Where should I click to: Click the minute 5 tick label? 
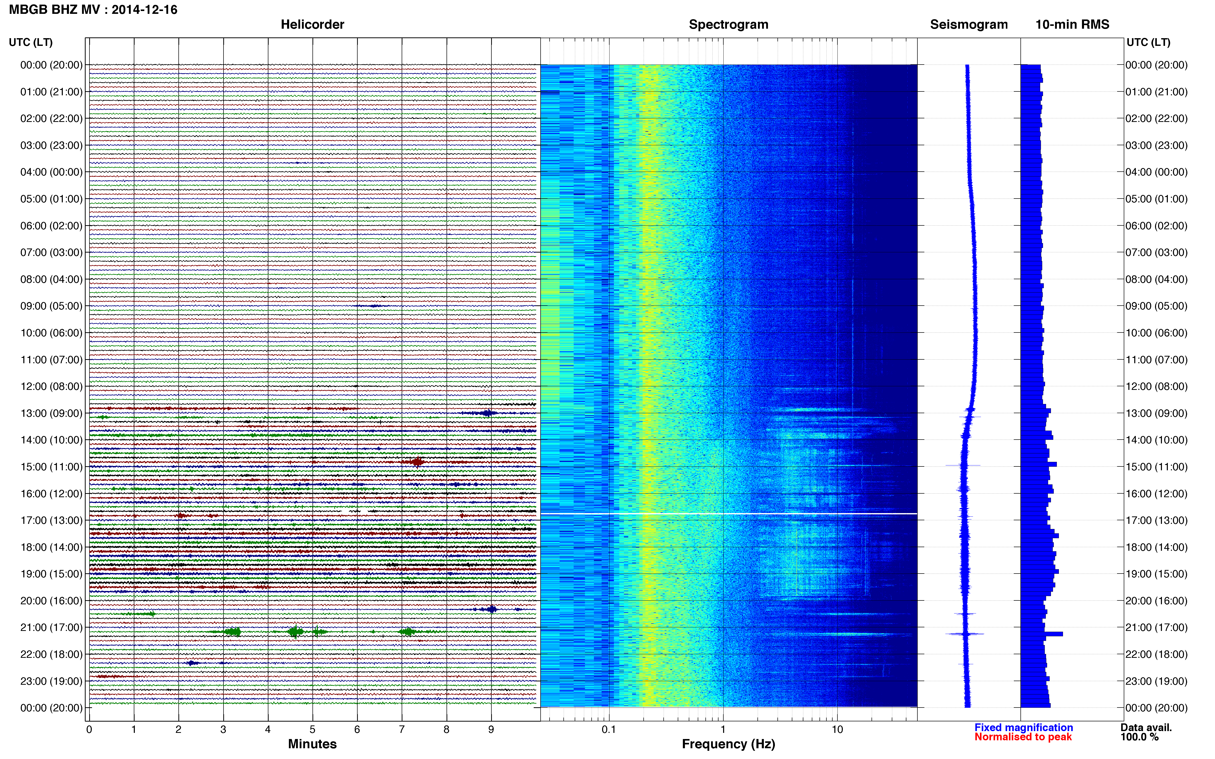312,729
